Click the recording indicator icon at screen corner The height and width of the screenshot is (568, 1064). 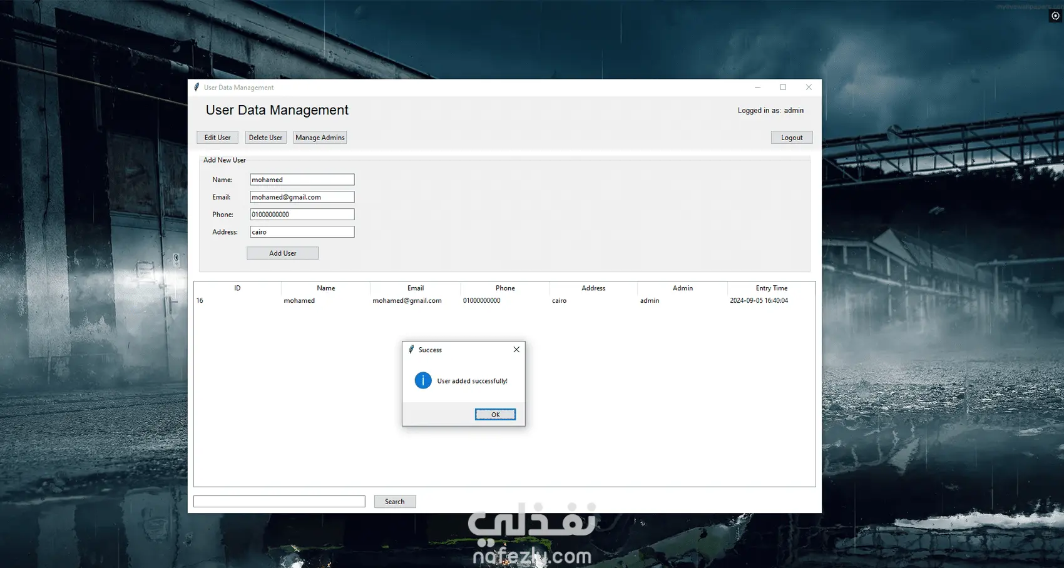pyautogui.click(x=1055, y=16)
